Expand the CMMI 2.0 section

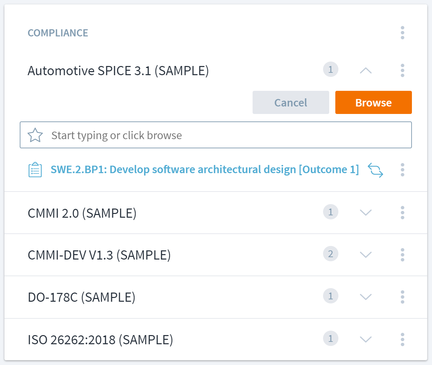pos(366,213)
